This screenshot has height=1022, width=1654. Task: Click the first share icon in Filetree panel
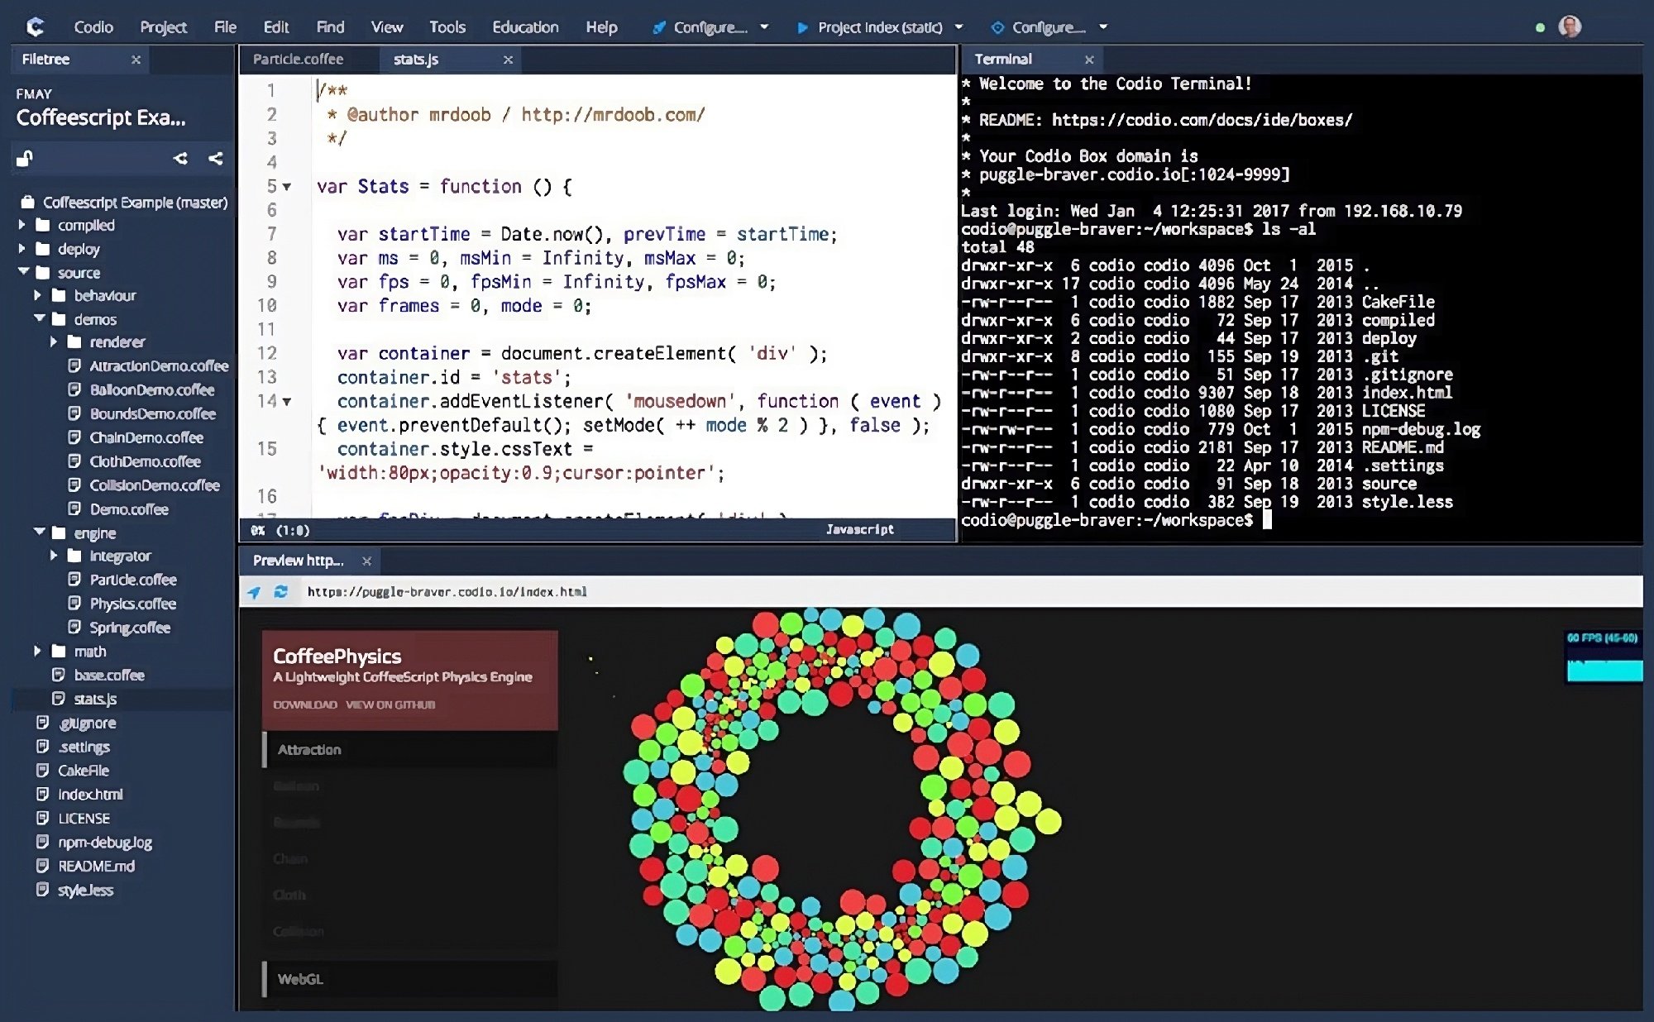point(181,158)
